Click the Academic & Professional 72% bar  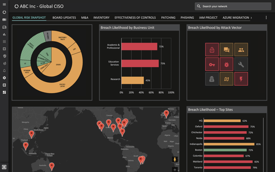tap(139, 46)
